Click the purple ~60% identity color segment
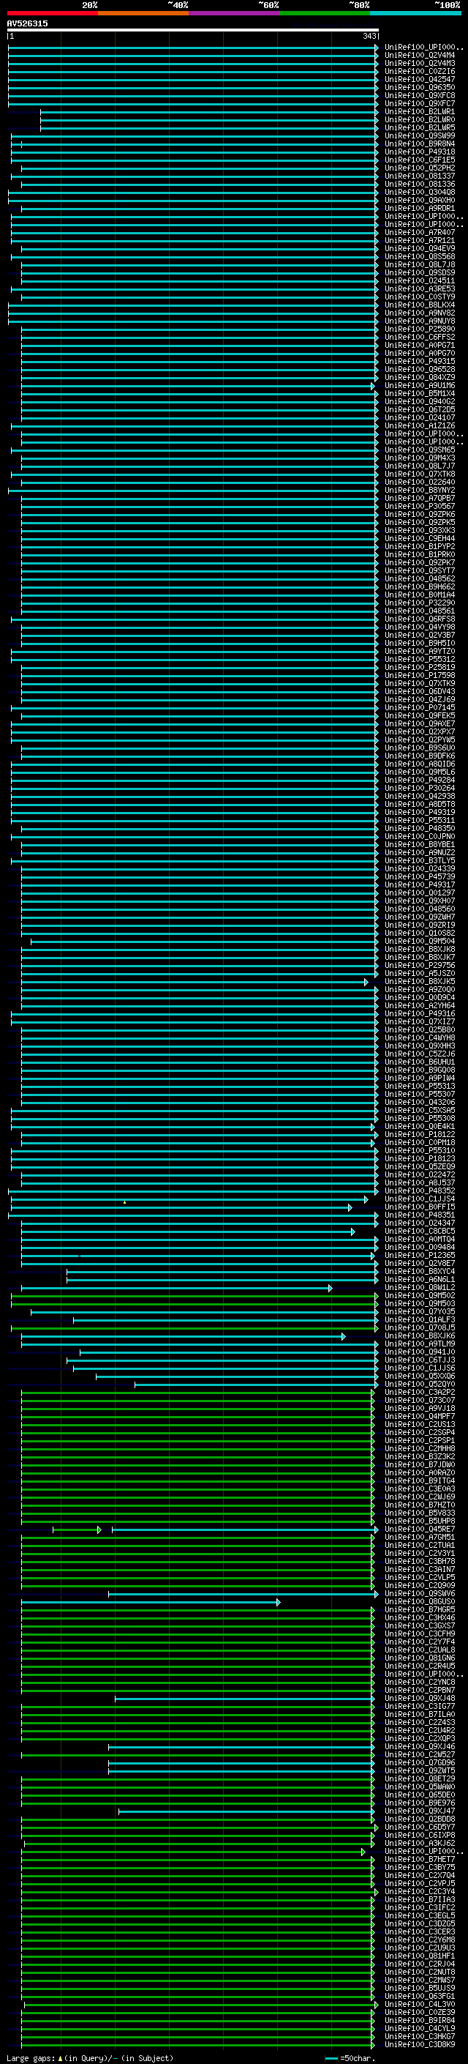 pyautogui.click(x=235, y=13)
